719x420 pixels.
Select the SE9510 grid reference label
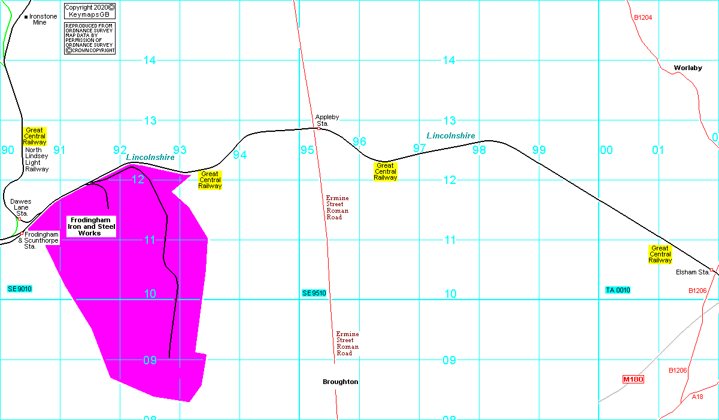(314, 293)
